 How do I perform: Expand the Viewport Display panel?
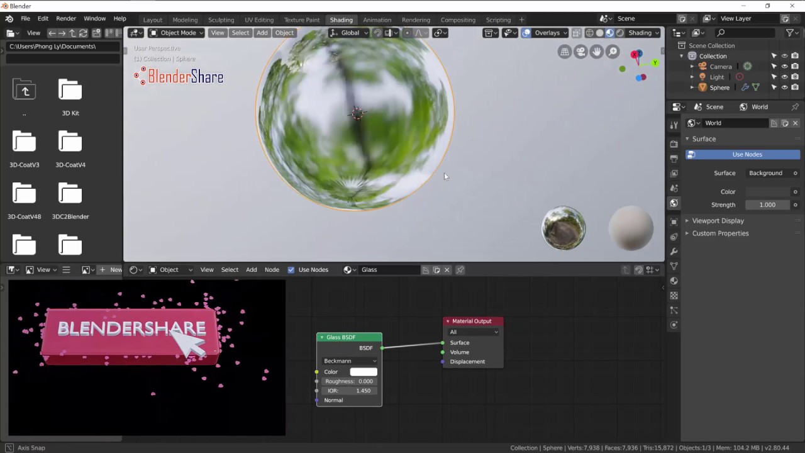pyautogui.click(x=718, y=221)
